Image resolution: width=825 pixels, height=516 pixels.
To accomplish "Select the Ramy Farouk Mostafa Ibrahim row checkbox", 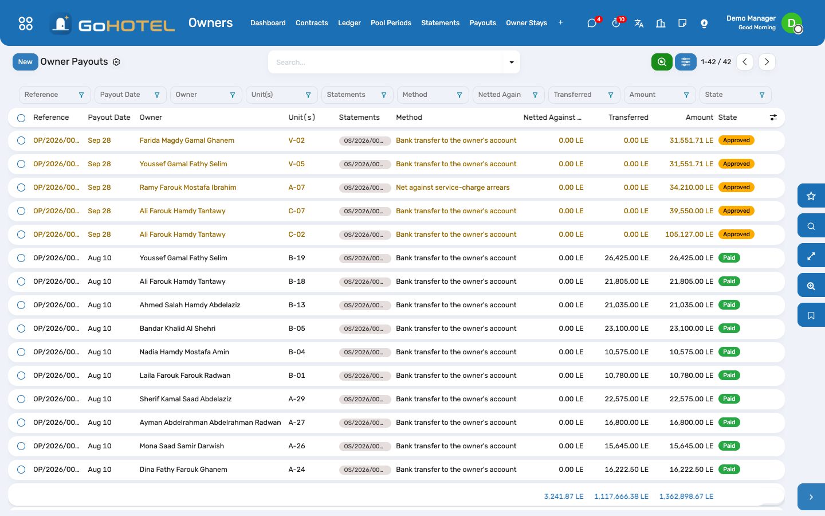I will (21, 187).
